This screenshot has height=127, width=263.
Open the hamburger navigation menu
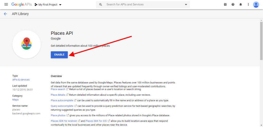(x=6, y=5)
